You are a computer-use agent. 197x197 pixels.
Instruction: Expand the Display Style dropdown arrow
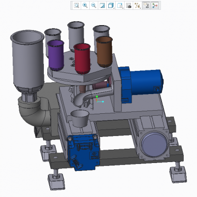[114, 8]
